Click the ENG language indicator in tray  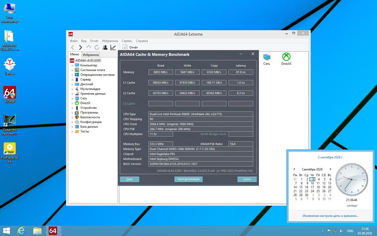[x=350, y=231]
